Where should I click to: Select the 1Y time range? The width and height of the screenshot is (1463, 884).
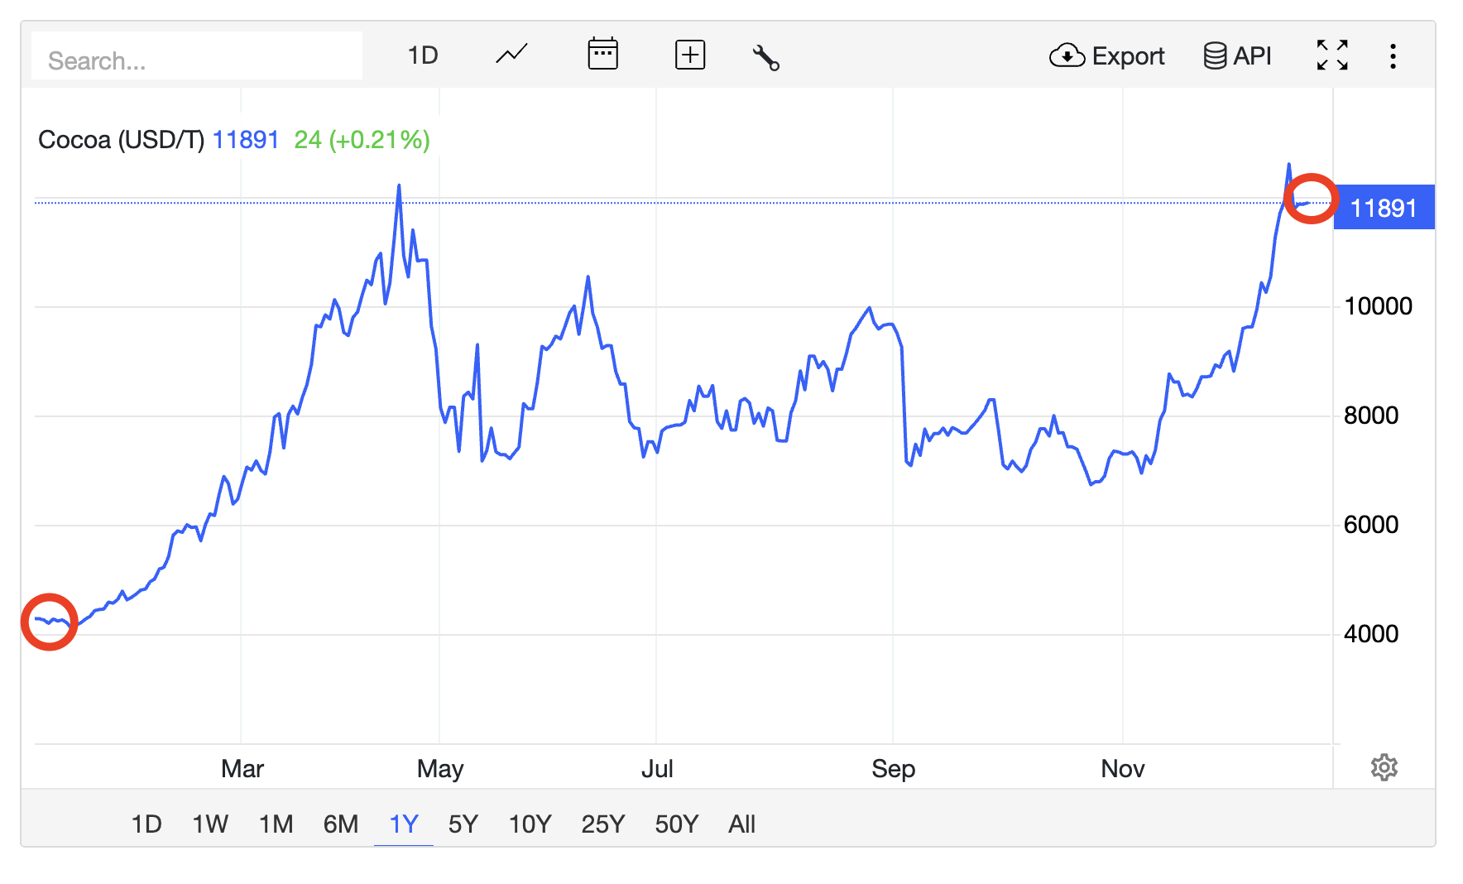(x=404, y=824)
